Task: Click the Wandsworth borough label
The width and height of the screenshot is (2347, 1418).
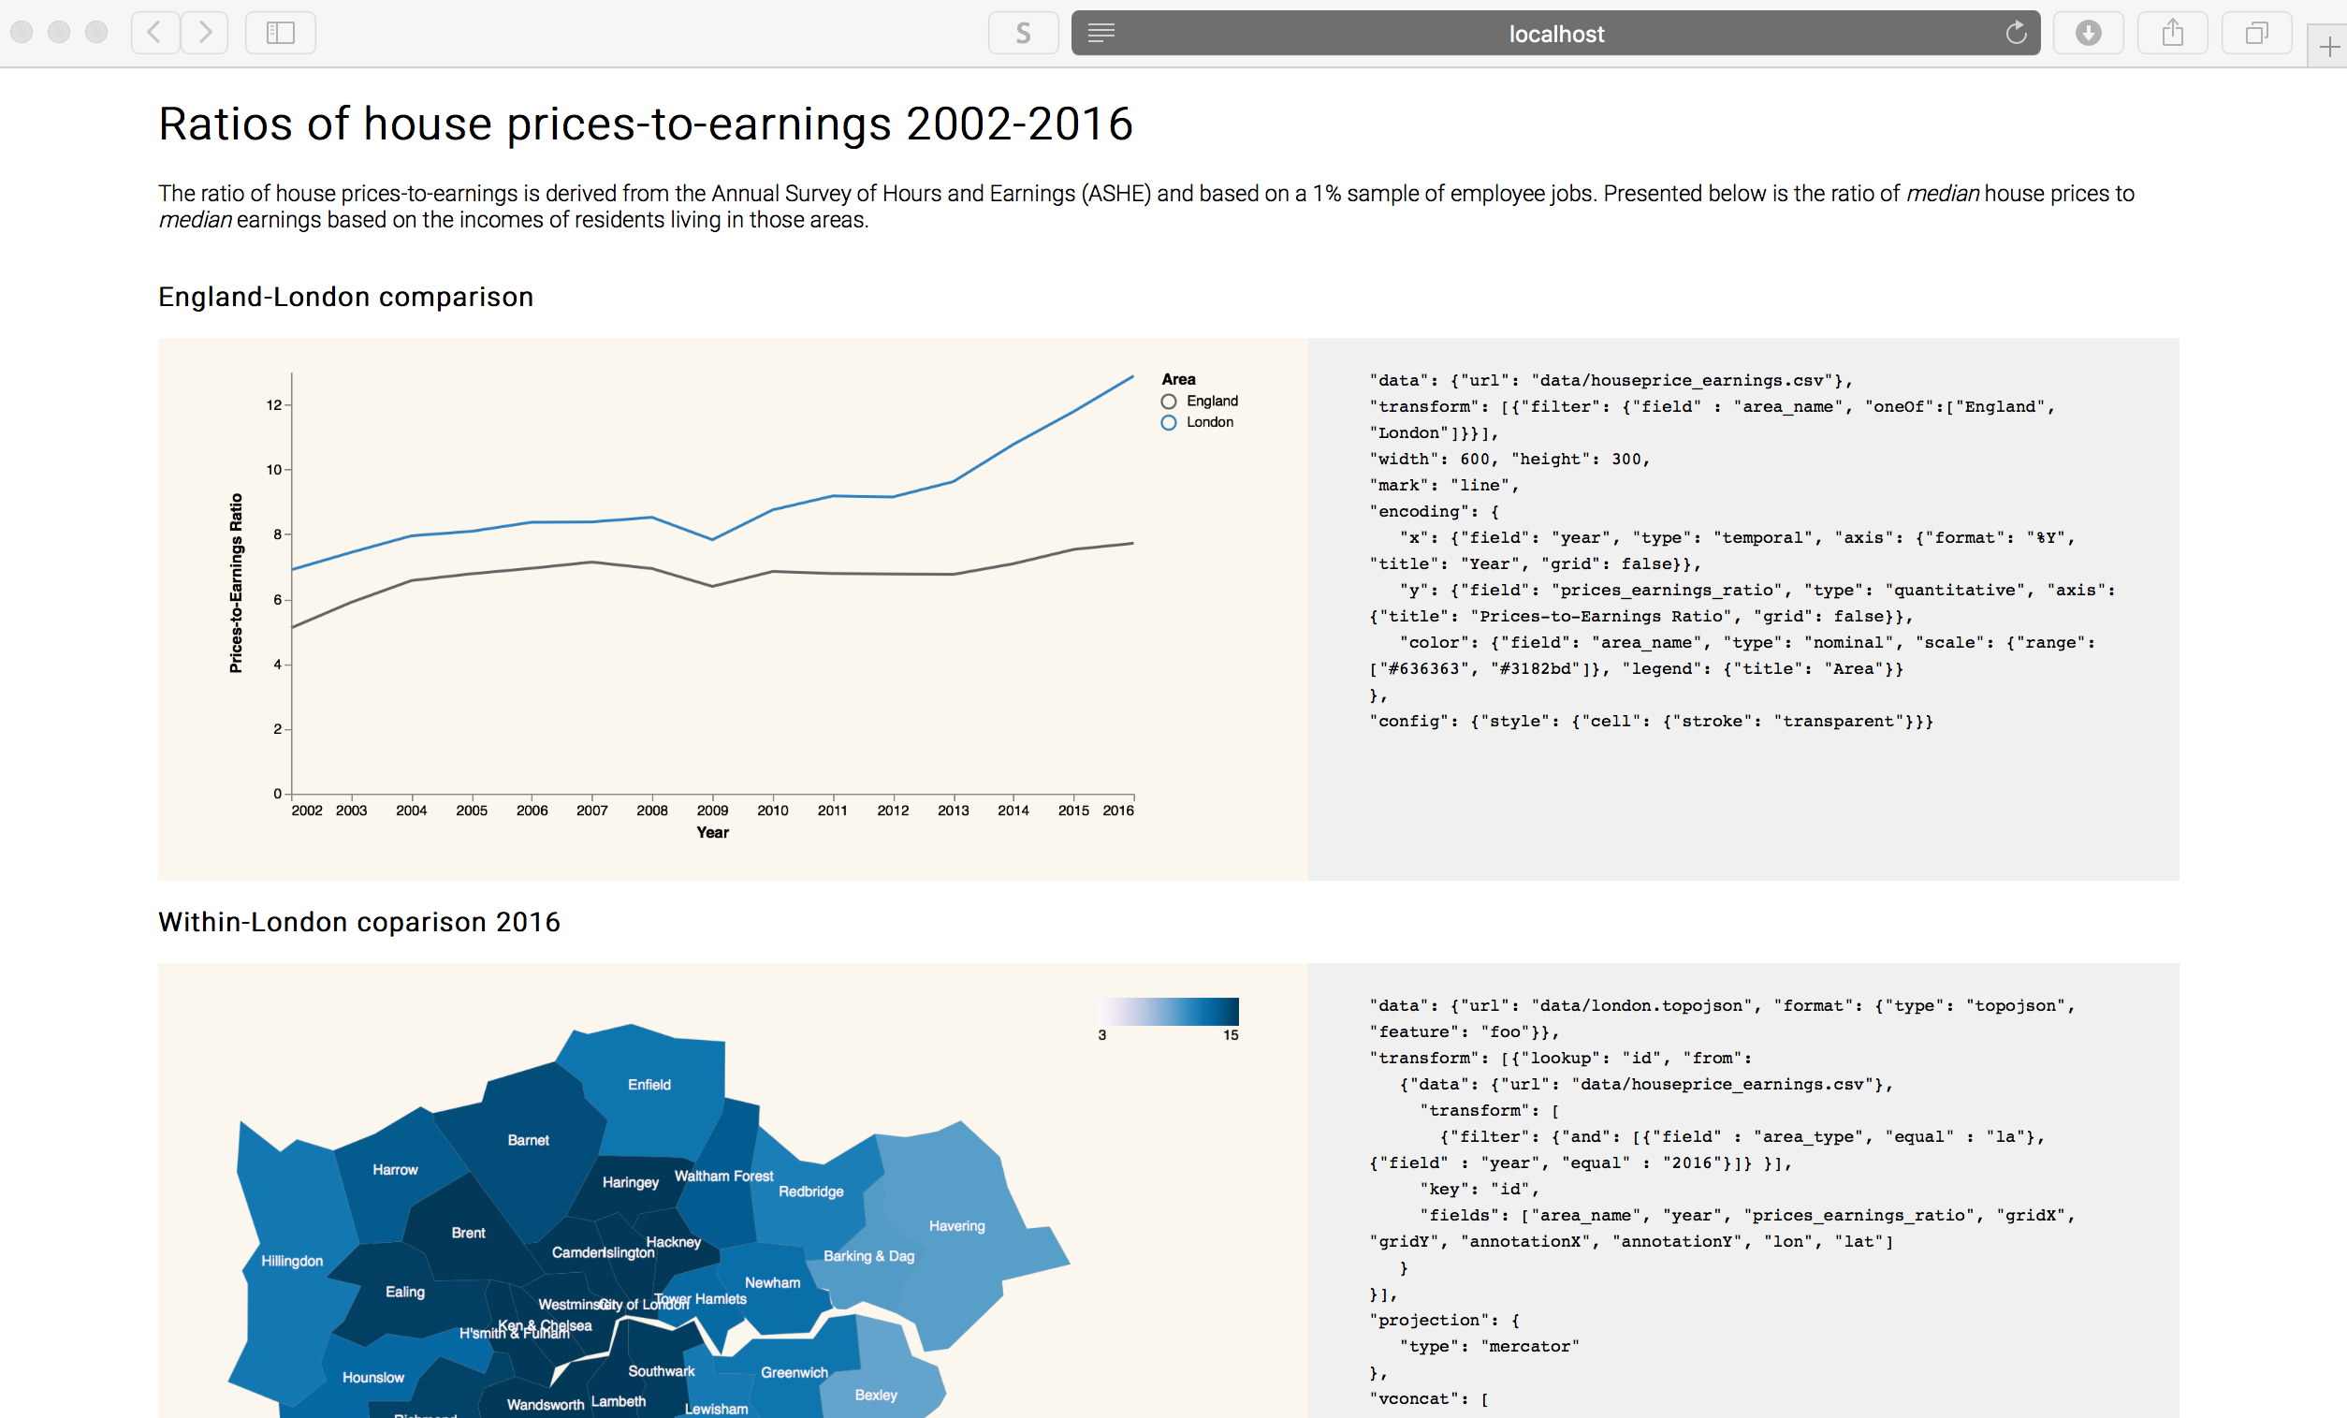Action: (546, 1405)
